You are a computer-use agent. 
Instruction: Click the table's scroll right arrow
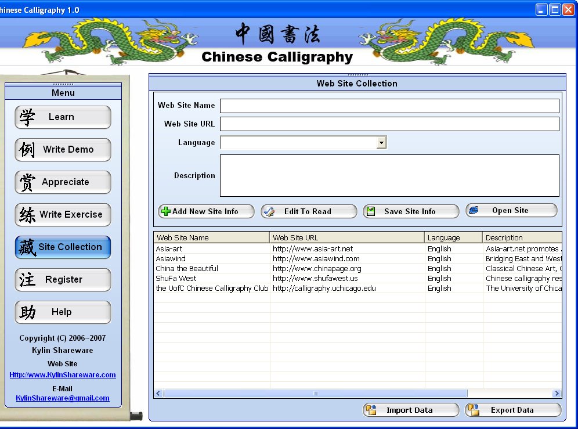[x=557, y=393]
